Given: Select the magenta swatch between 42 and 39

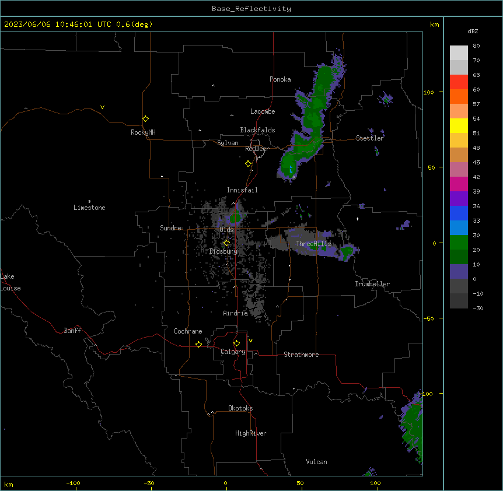Looking at the screenshot, I should coord(459,184).
